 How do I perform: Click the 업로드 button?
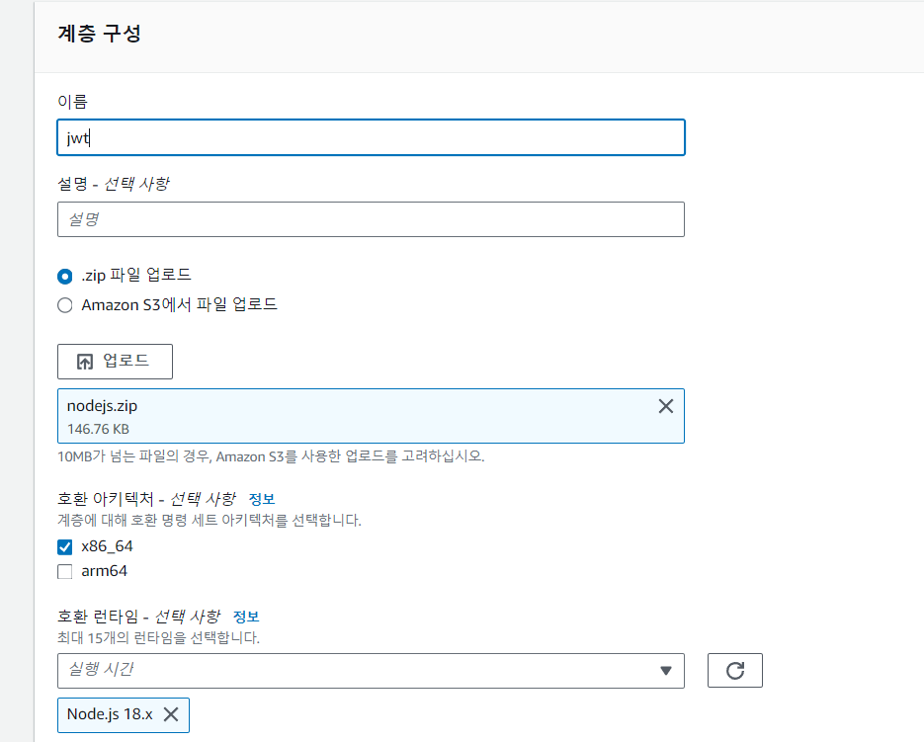[x=115, y=362]
